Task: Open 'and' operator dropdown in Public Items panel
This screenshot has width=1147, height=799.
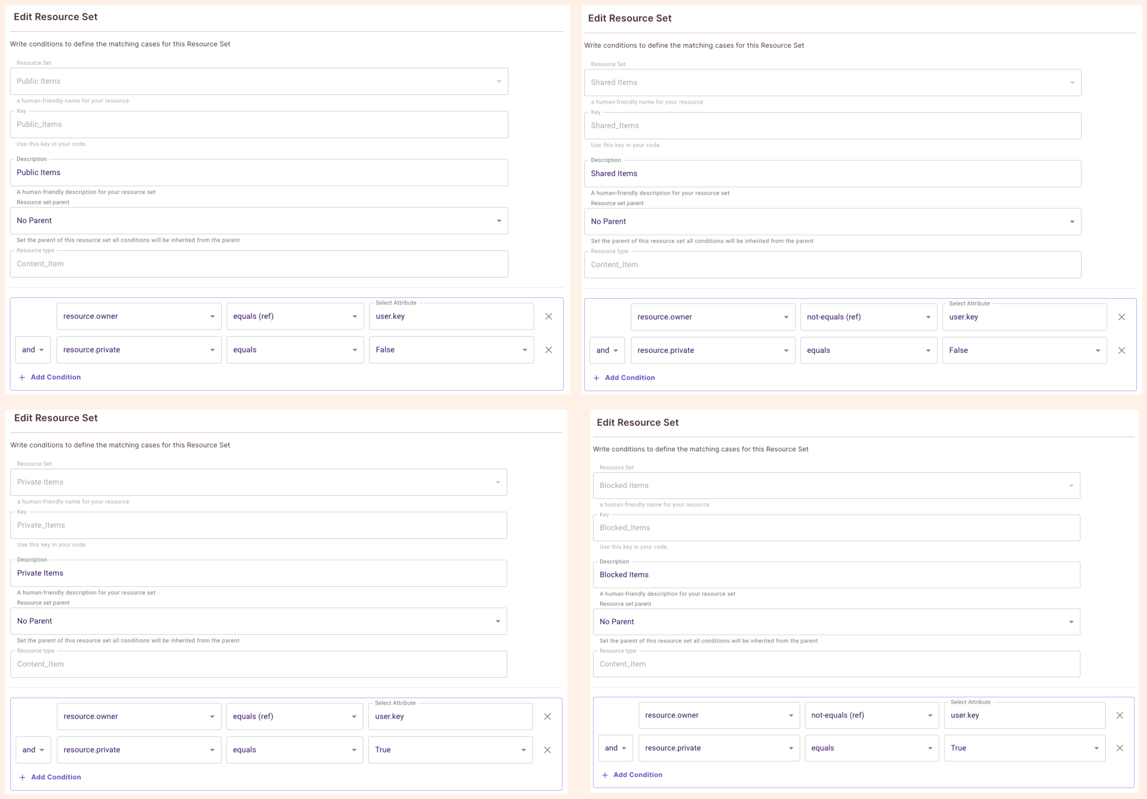Action: point(33,349)
